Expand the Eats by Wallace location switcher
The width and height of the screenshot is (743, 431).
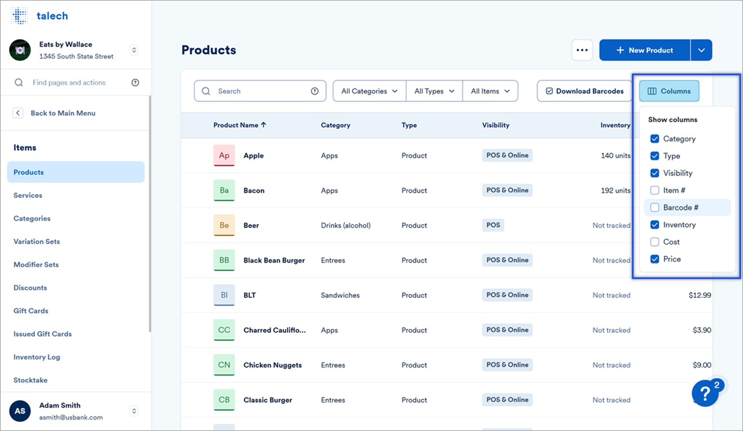pos(134,50)
